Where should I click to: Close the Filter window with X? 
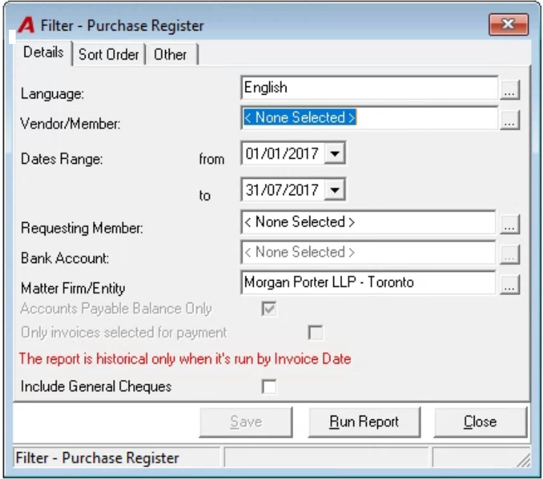pyautogui.click(x=508, y=25)
